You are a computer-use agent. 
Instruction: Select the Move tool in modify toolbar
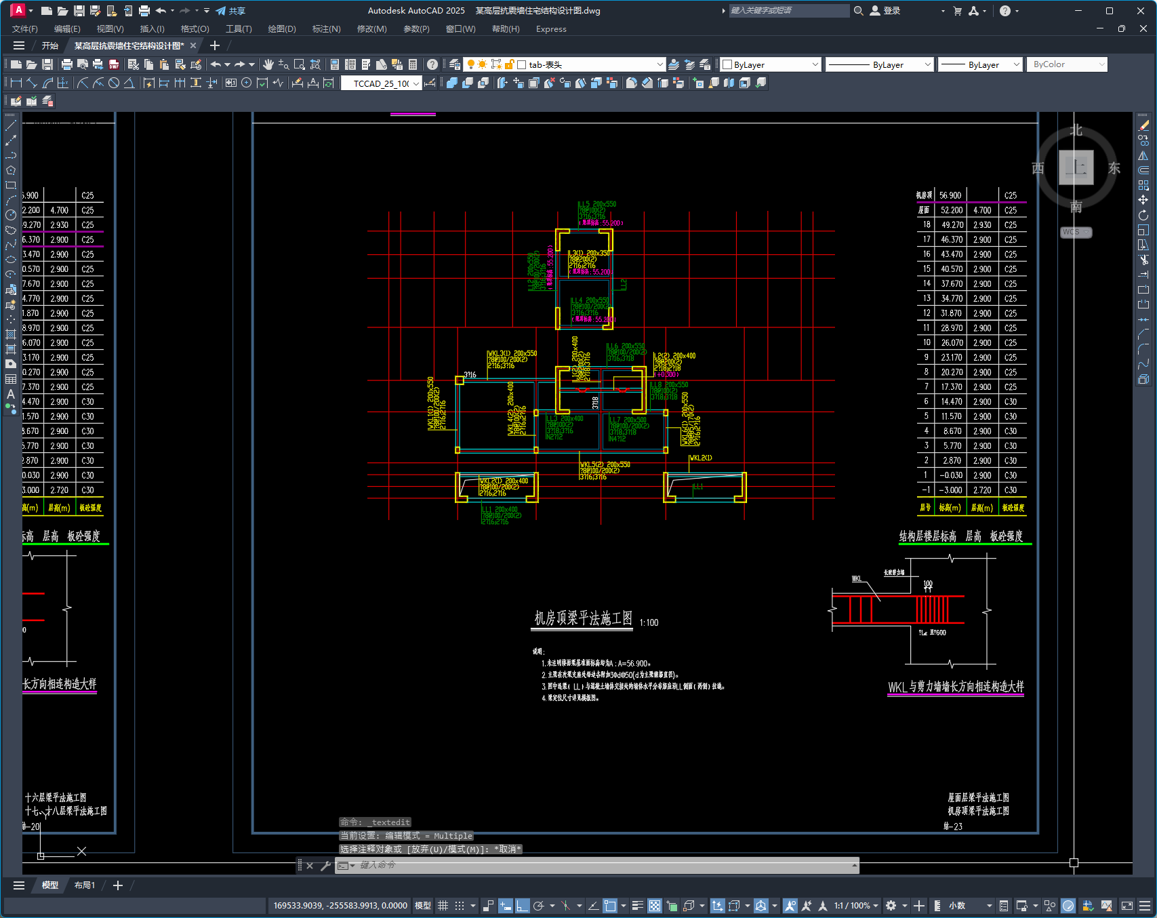(1143, 200)
